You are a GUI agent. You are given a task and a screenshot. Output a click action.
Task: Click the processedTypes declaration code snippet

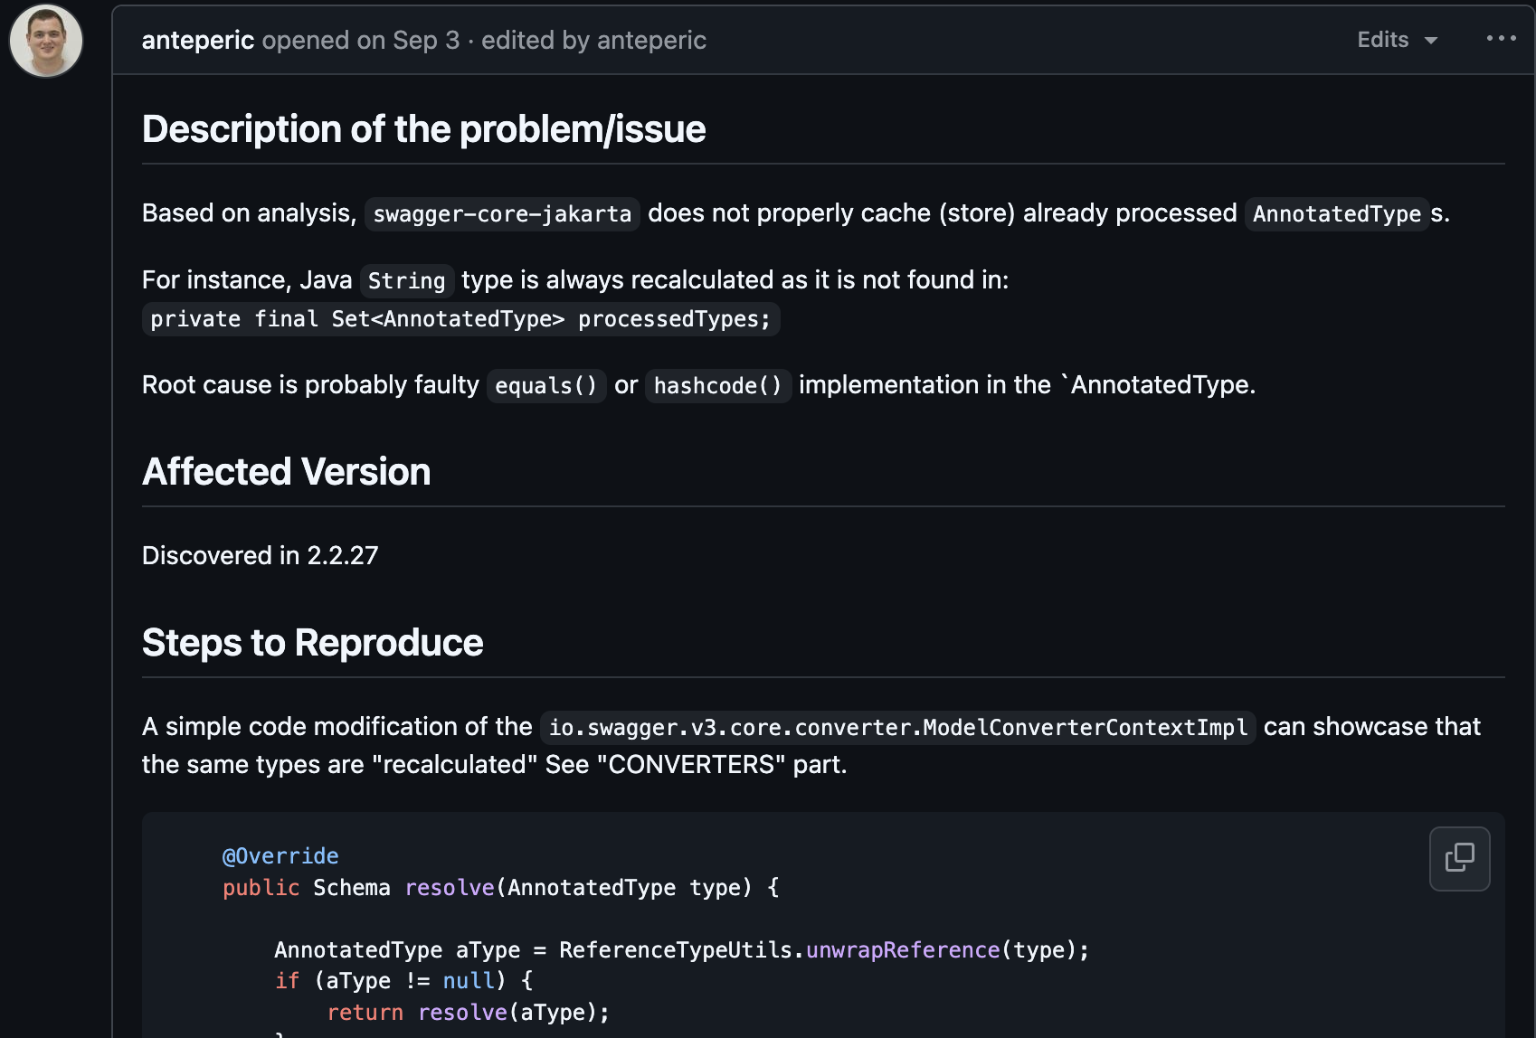460,319
